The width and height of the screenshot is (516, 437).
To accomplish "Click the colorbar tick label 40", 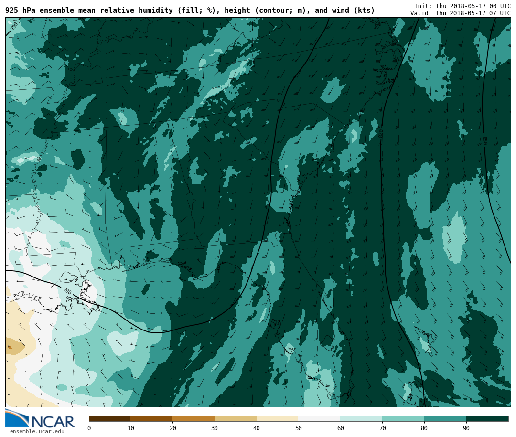I will click(257, 428).
